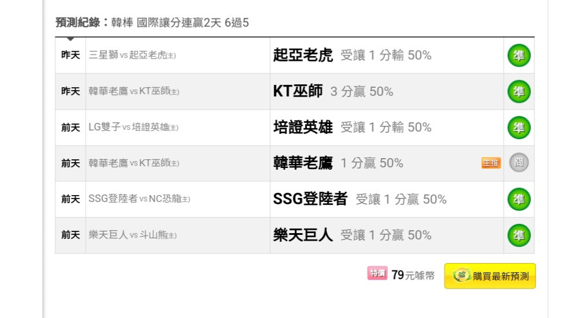Click the 購買最新預測 yellow button
Screen dimensions: 567x318
pyautogui.click(x=490, y=276)
